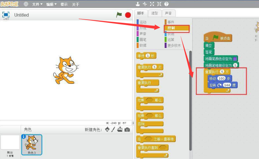The width and height of the screenshot is (259, 159).
Task: Click the 如果 那么 palette block
Action: tap(150, 104)
